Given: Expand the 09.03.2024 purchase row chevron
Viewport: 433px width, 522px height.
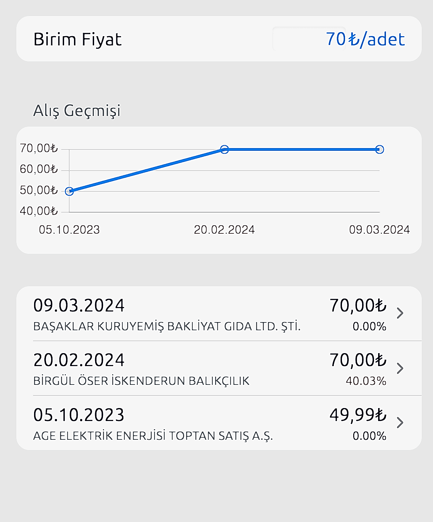Looking at the screenshot, I should coord(400,313).
